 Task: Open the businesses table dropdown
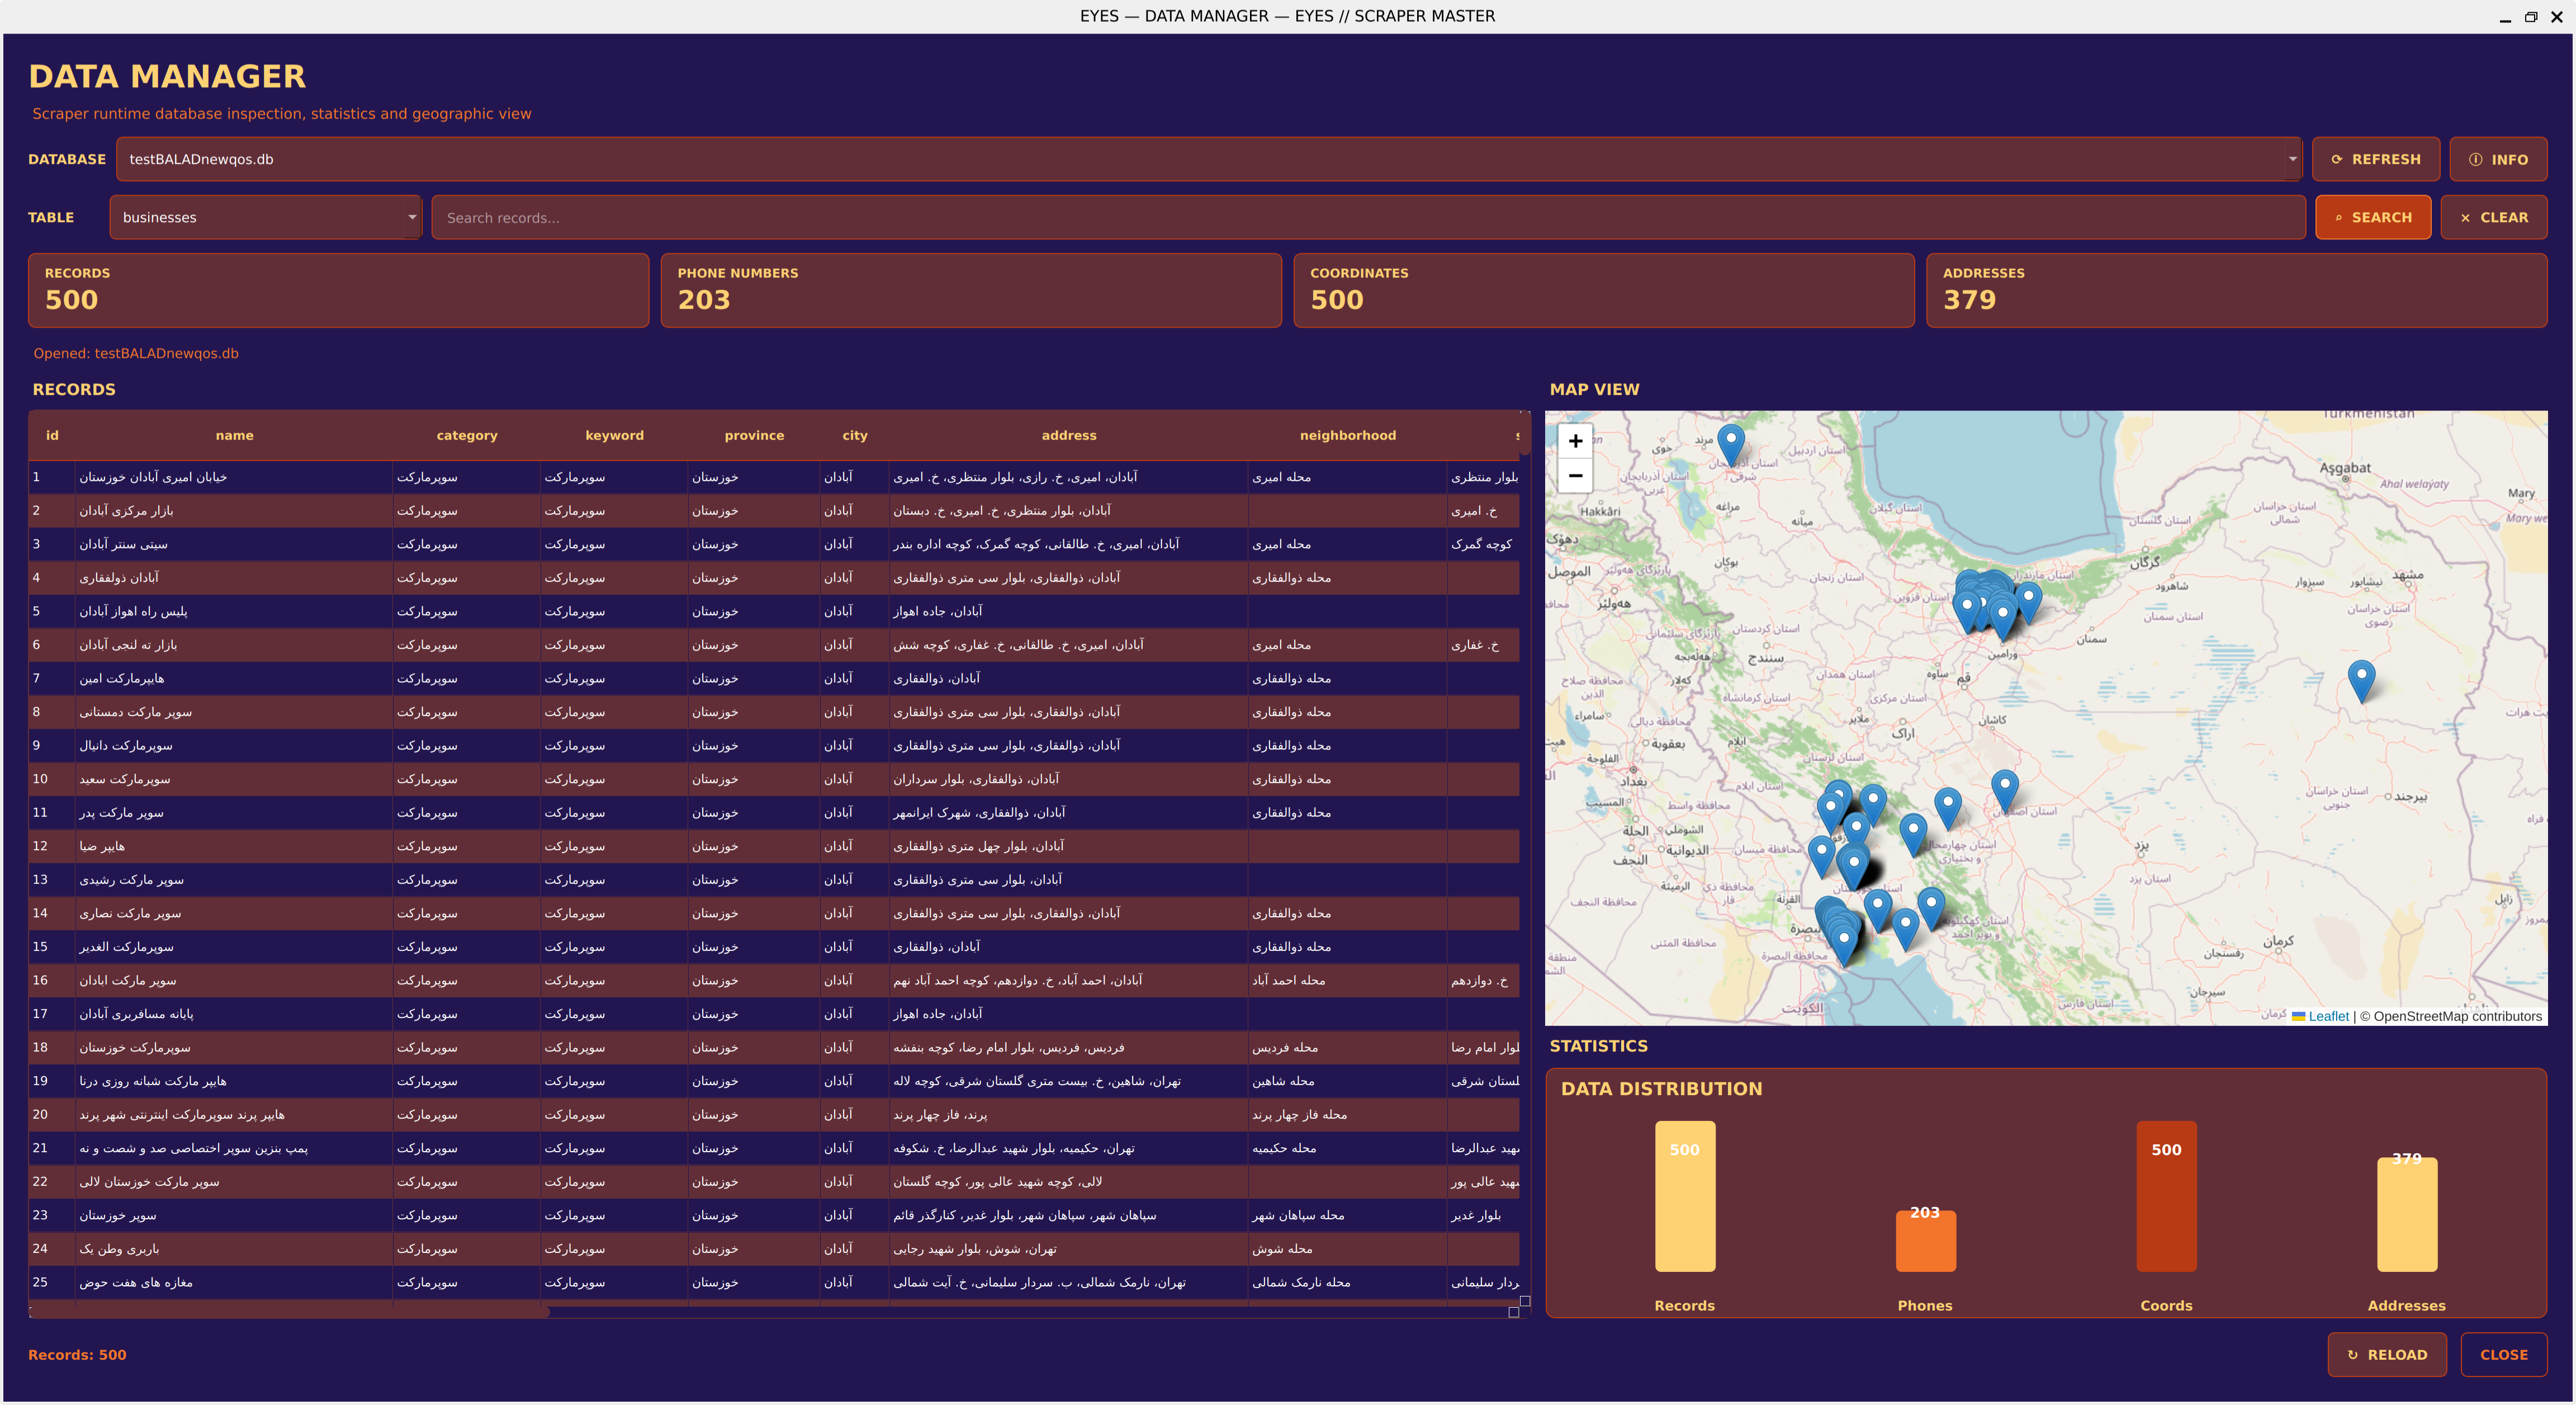tap(265, 217)
